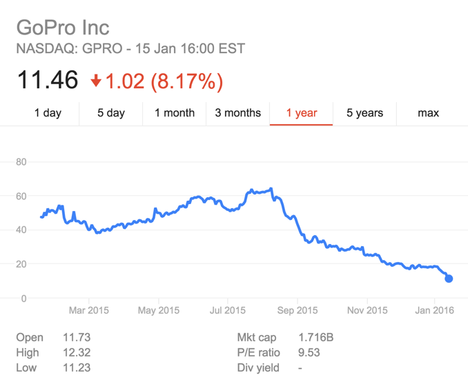Screen dimensions: 468x382
Task: Click the Open price value 11.73
Action: point(76,338)
